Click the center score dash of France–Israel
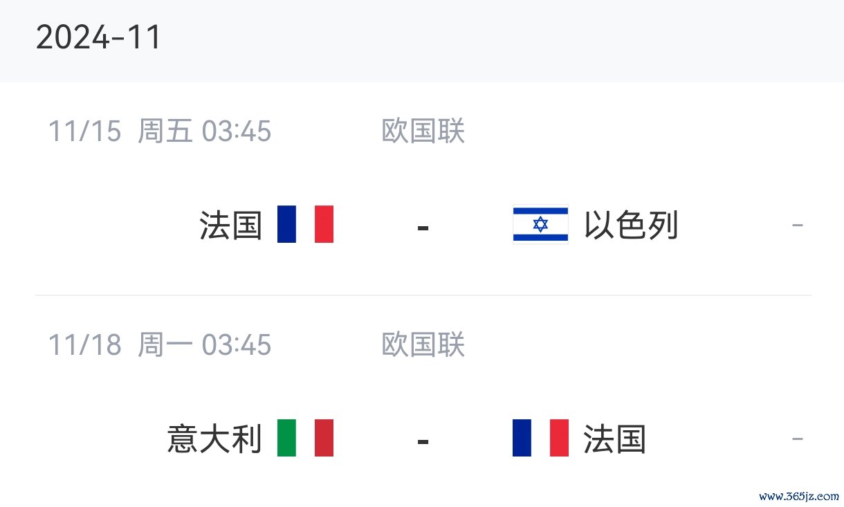844x507 pixels. 423,226
